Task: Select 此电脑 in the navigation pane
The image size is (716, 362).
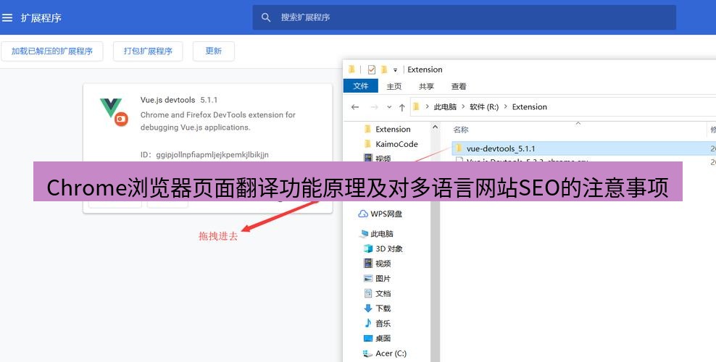Action: 382,234
